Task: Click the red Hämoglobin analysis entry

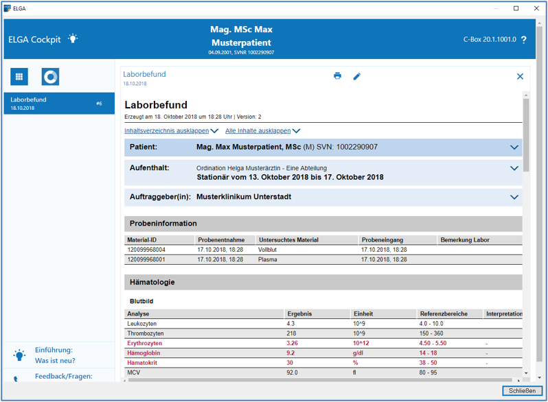Action: (144, 353)
